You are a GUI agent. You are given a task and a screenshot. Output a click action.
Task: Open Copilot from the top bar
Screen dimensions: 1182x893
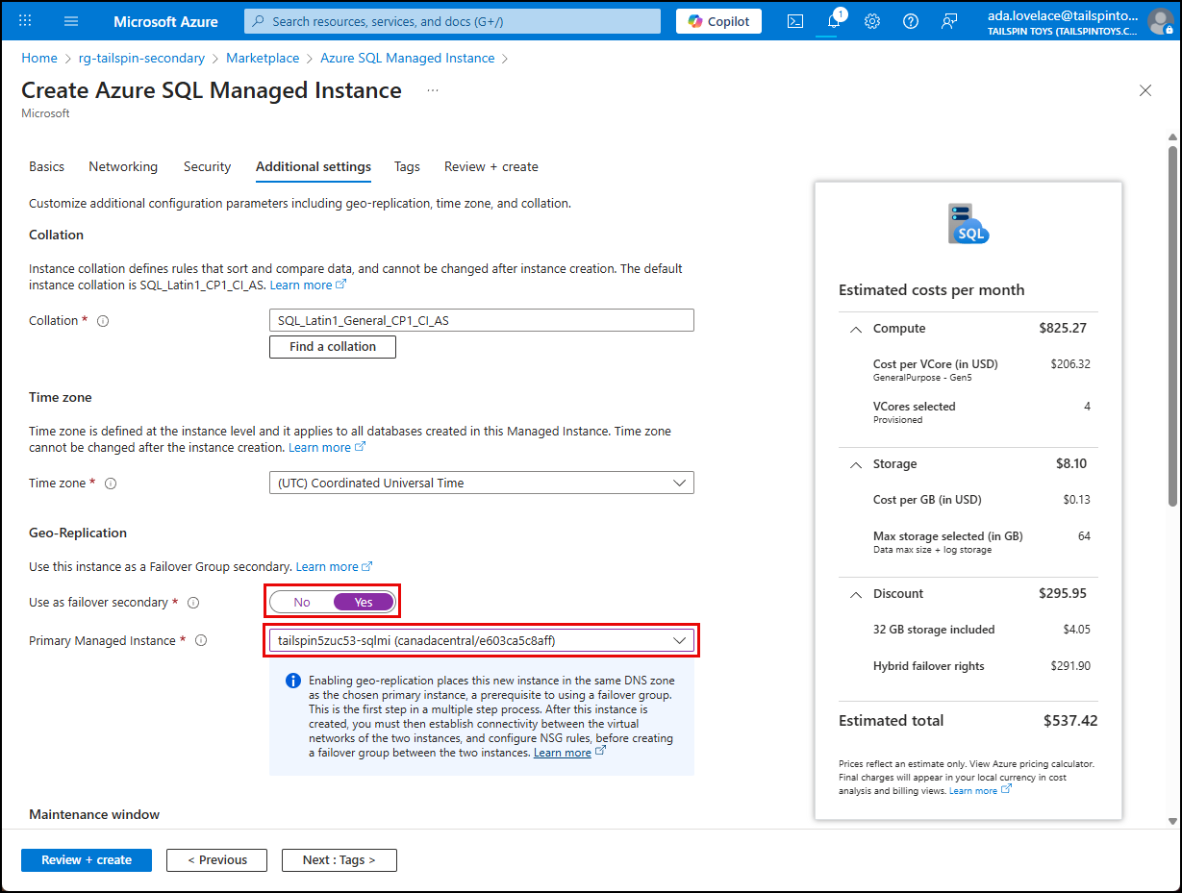[717, 20]
